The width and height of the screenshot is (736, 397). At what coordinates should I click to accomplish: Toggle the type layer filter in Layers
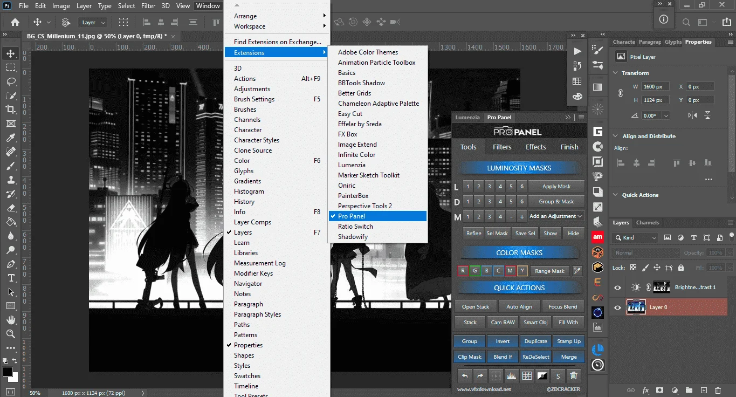[693, 237]
